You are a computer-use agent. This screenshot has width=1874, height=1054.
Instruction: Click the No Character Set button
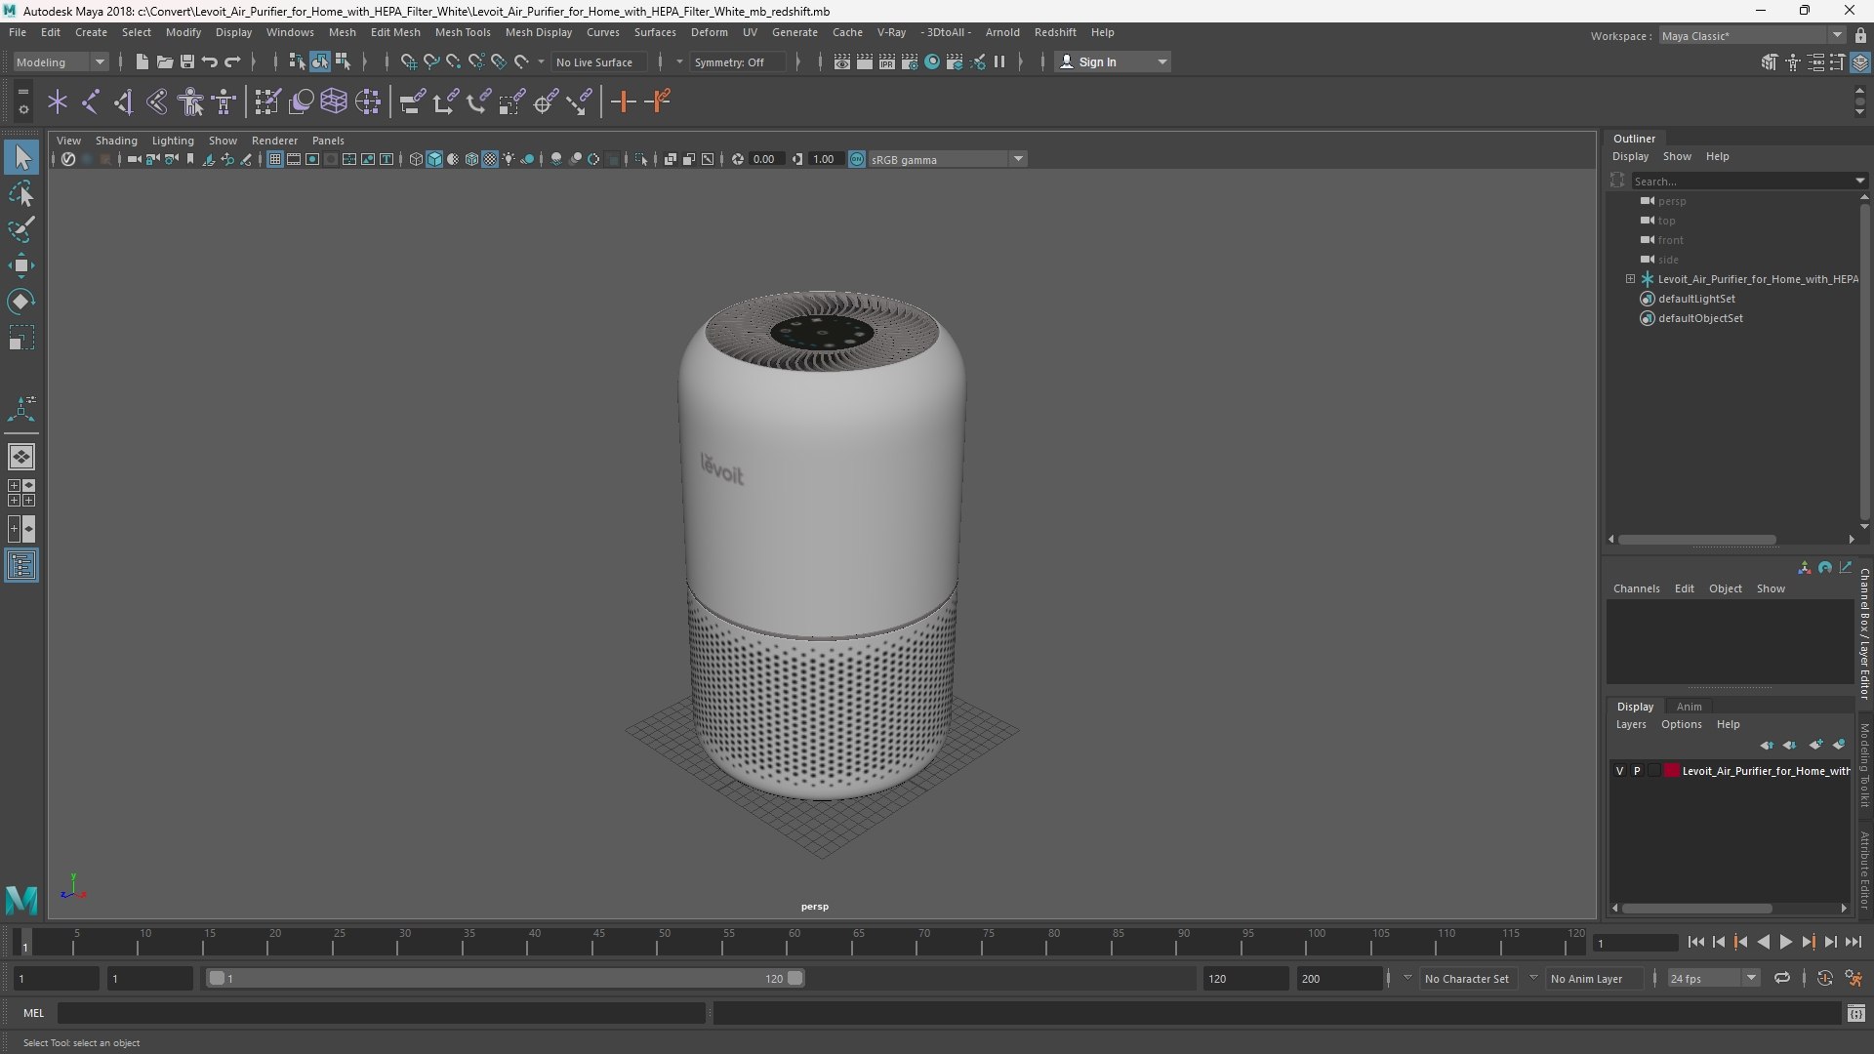click(x=1466, y=978)
